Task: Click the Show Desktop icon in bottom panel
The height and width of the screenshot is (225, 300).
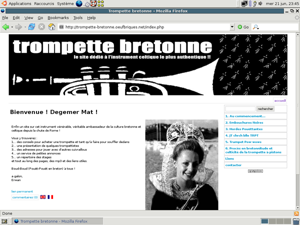Action: coord(4,221)
